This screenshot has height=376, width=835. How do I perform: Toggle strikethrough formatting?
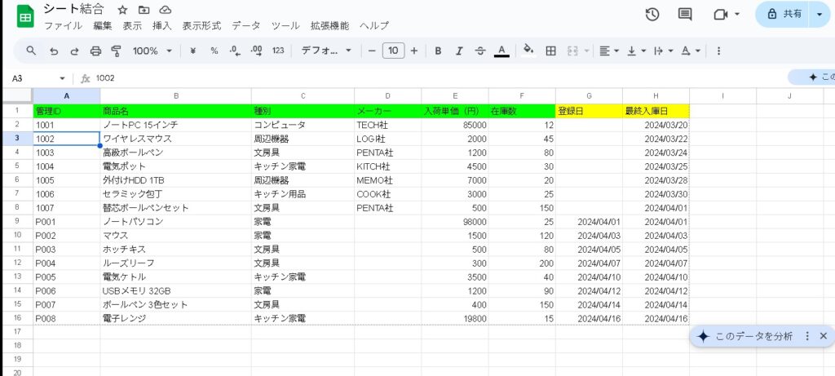coord(479,51)
